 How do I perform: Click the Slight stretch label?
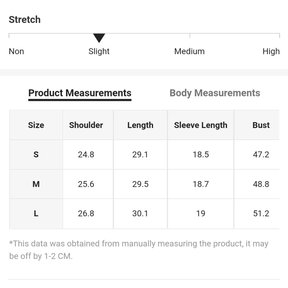point(99,51)
